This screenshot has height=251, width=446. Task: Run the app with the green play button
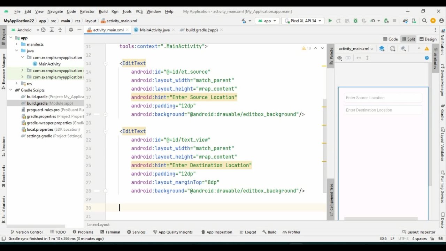coord(330,21)
